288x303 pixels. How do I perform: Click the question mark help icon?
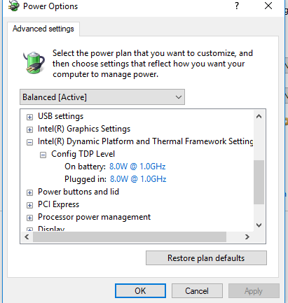[x=237, y=6]
